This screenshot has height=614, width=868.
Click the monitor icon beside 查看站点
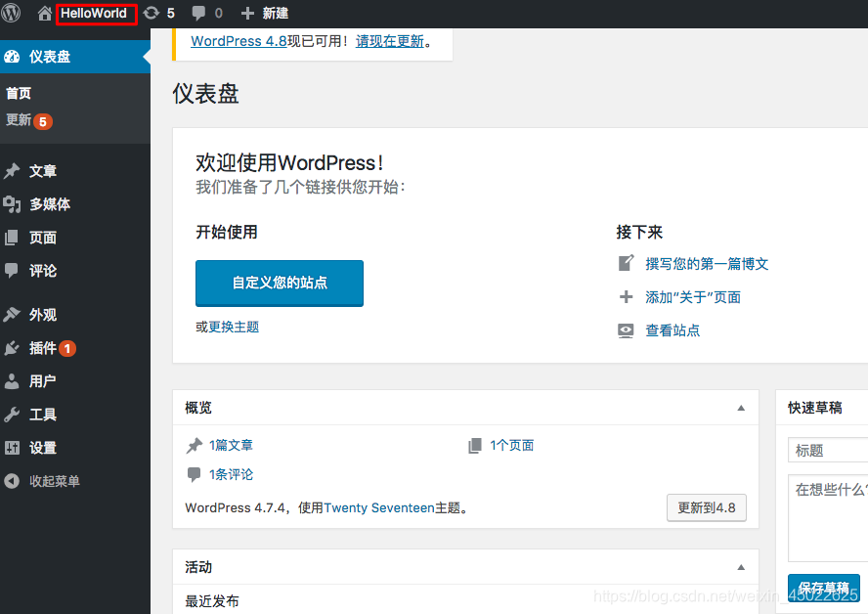[x=627, y=330]
